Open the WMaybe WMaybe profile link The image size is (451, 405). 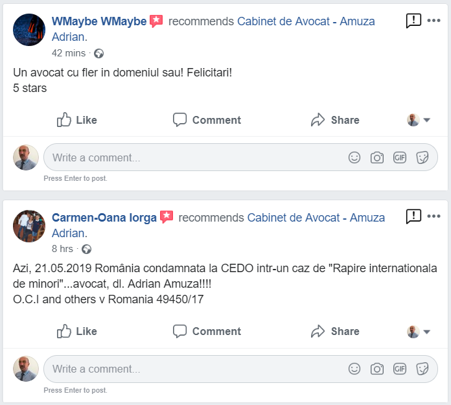pos(98,21)
